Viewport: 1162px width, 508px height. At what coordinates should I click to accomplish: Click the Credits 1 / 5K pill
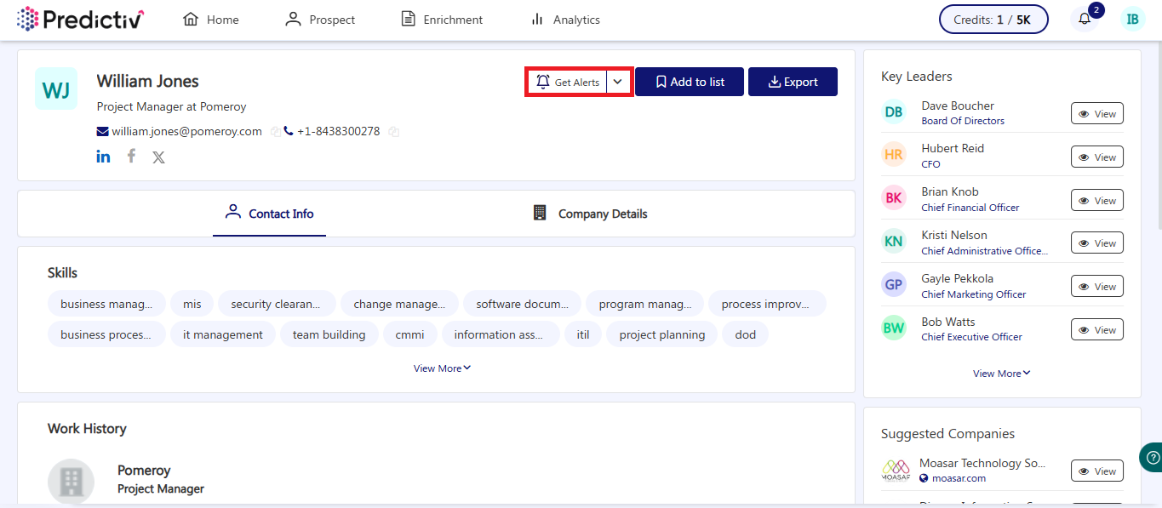pos(993,20)
